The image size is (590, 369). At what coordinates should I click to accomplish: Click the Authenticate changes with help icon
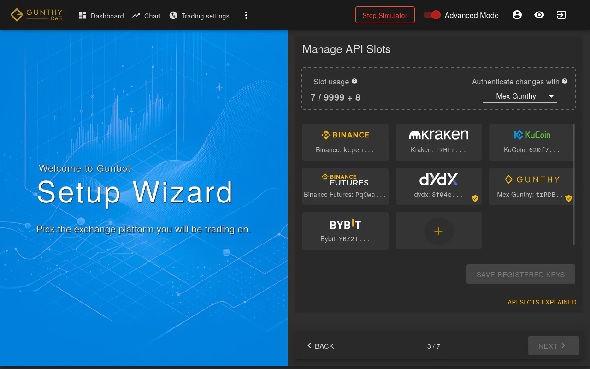[x=565, y=81]
